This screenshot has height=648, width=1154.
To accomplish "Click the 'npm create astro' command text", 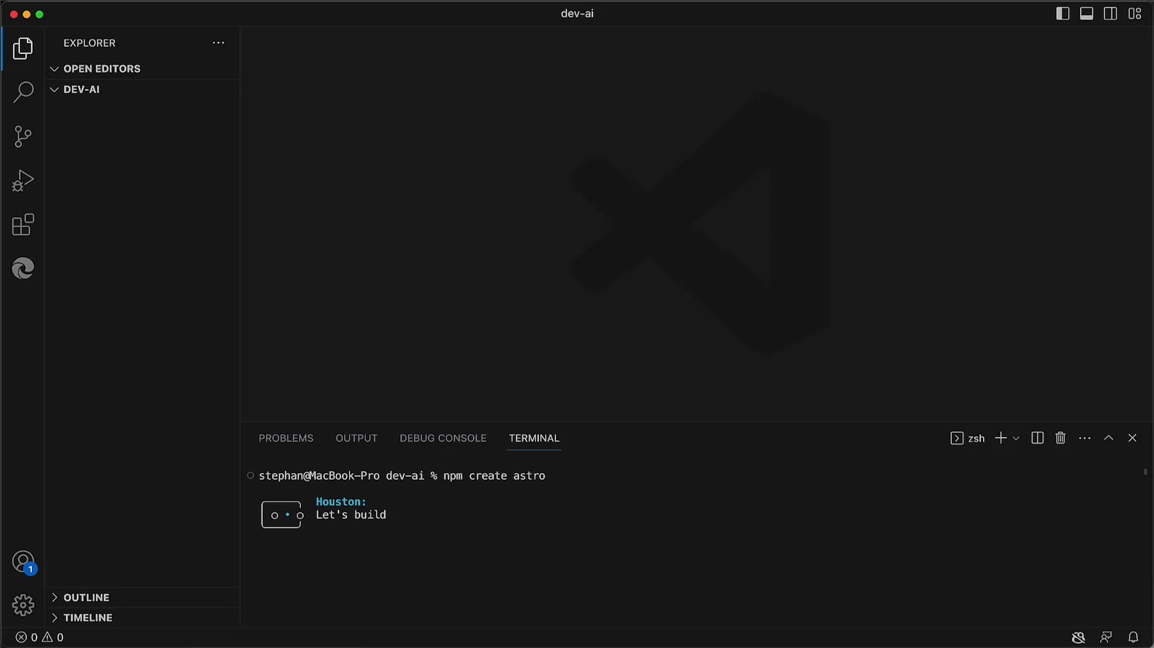I will pos(494,475).
